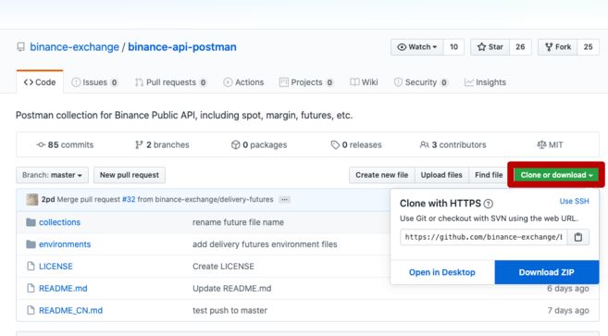Click the stargazers count 26

[520, 47]
